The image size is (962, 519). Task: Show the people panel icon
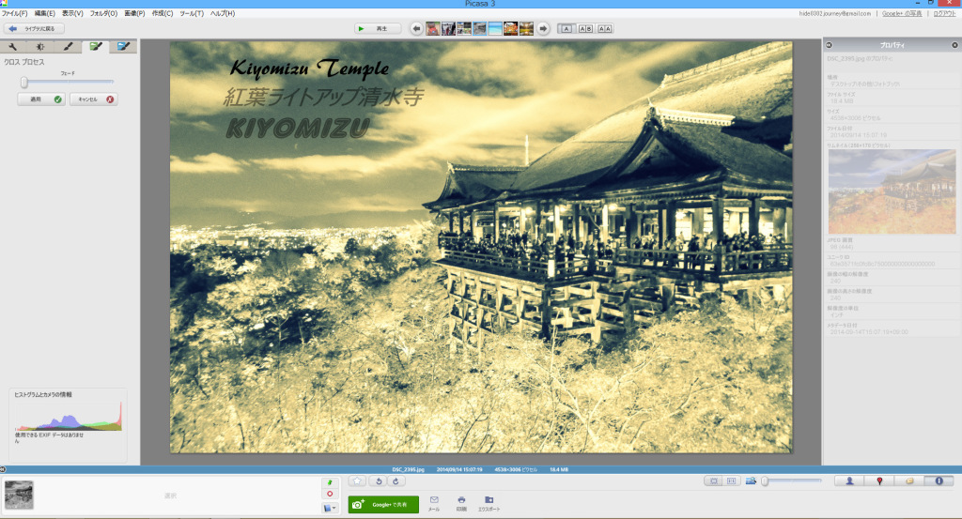849,481
